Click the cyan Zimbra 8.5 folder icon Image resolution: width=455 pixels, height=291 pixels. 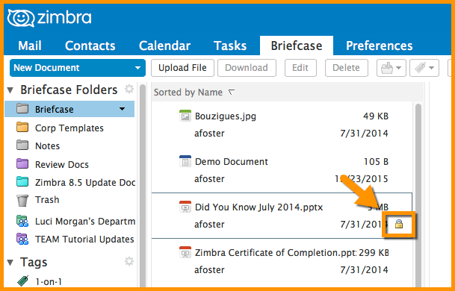22,182
